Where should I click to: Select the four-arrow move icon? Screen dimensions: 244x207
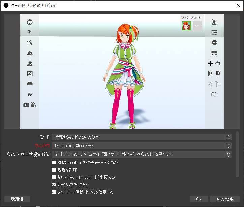click(x=211, y=63)
